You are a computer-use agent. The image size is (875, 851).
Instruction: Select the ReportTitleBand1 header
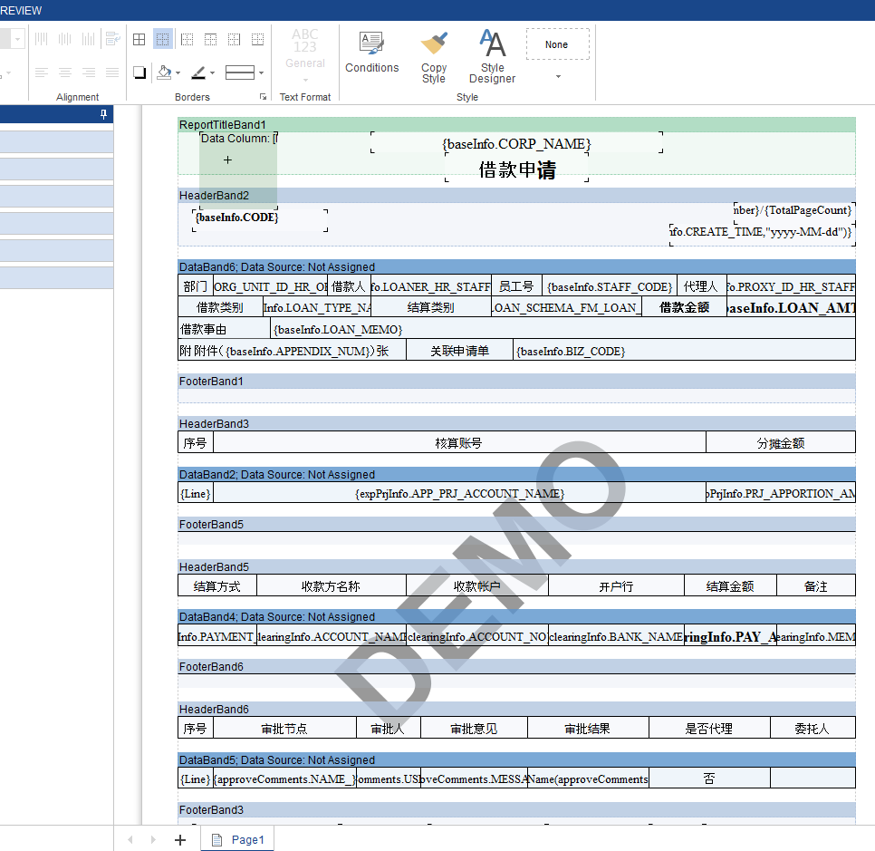click(x=516, y=124)
